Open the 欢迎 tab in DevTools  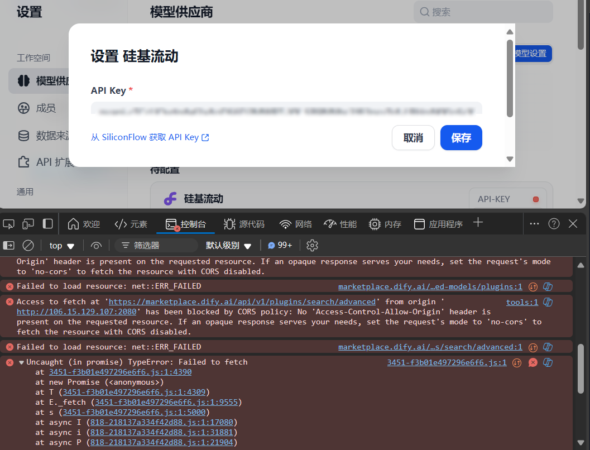pyautogui.click(x=84, y=224)
